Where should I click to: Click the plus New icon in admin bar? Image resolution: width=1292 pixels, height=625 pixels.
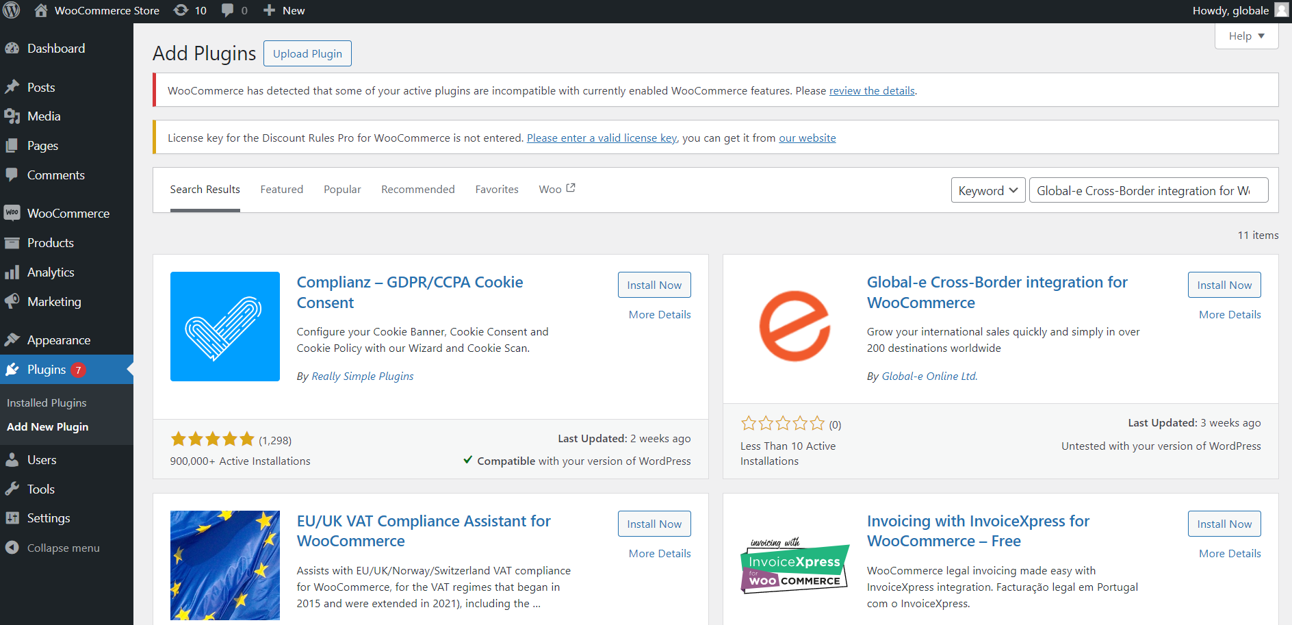270,10
